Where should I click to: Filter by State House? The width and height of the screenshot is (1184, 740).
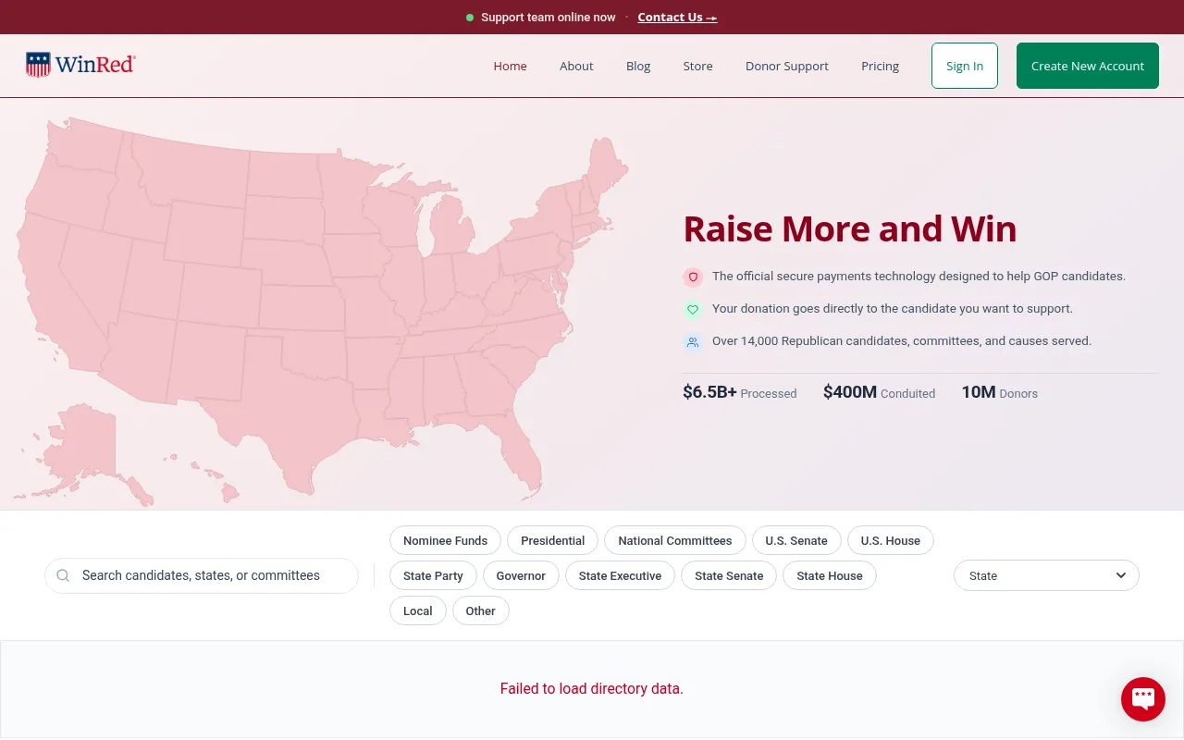(829, 575)
